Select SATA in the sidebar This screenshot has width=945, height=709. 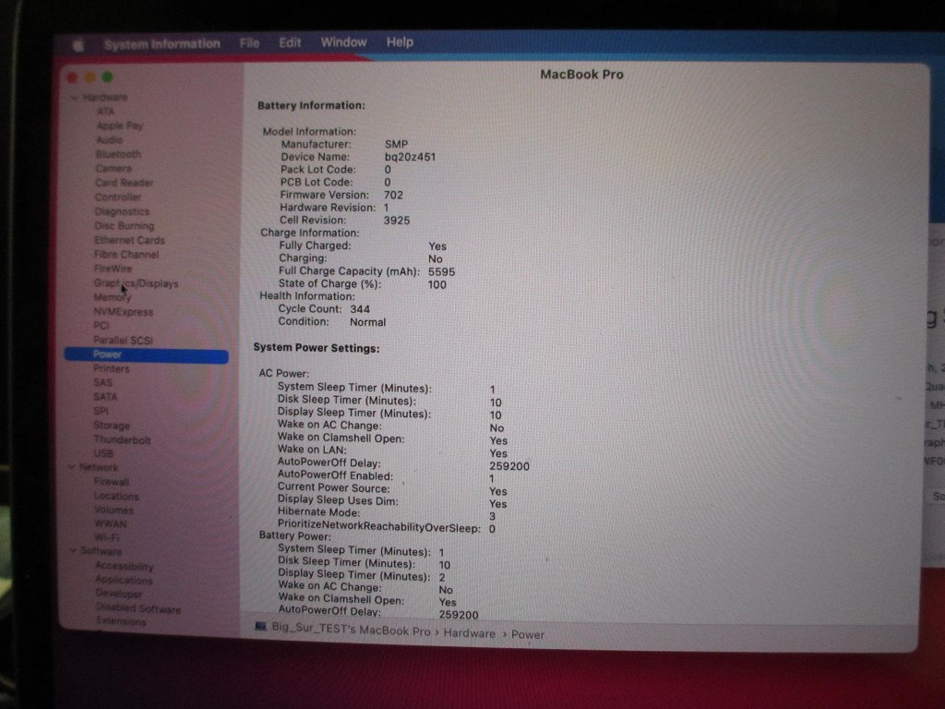[x=105, y=397]
